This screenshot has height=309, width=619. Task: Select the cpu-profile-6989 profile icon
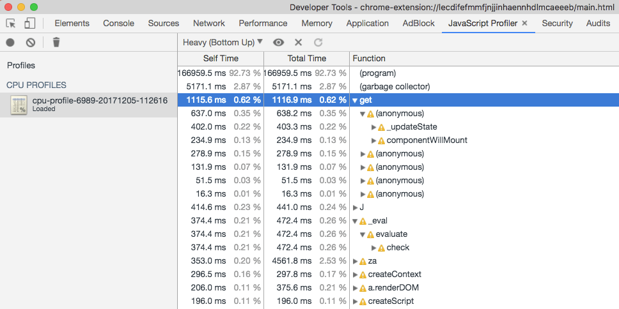coord(19,105)
